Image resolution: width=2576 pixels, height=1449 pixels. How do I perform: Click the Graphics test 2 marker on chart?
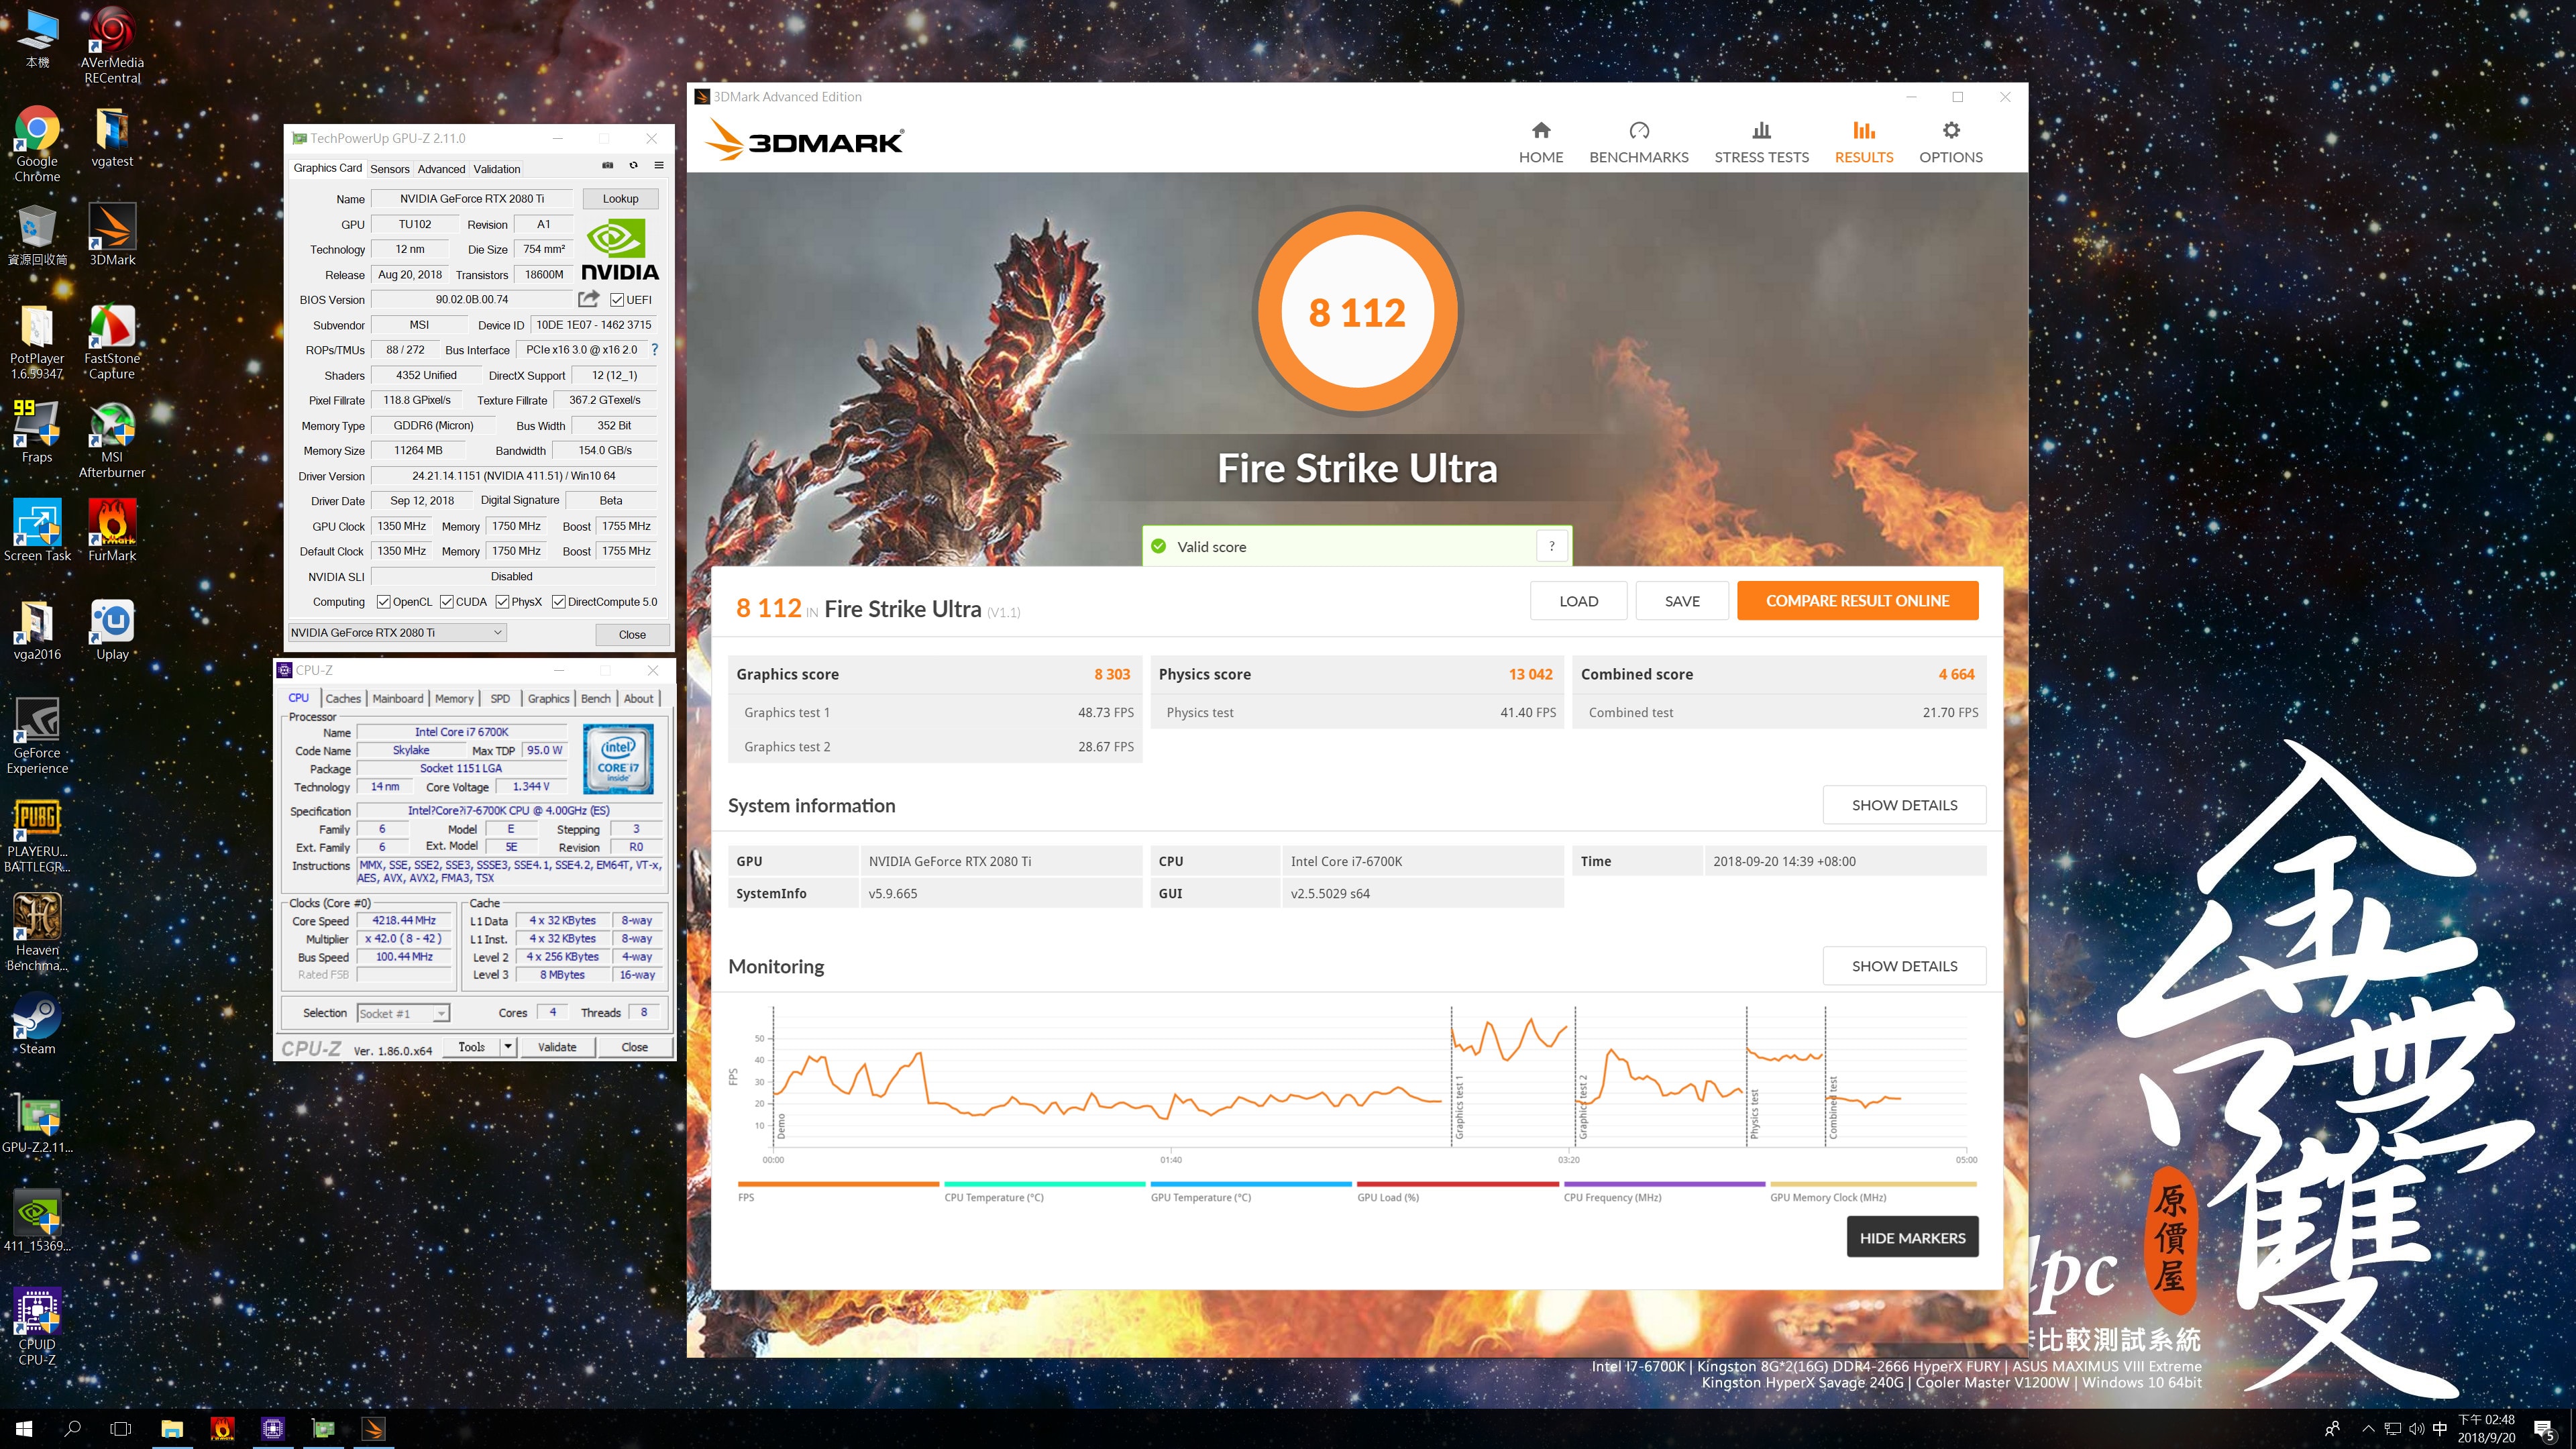[1582, 1107]
